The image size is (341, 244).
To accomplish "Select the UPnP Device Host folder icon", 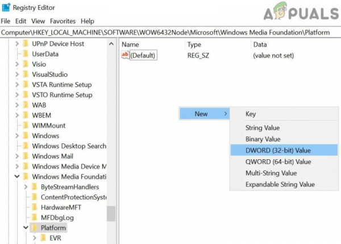I will tap(26, 44).
